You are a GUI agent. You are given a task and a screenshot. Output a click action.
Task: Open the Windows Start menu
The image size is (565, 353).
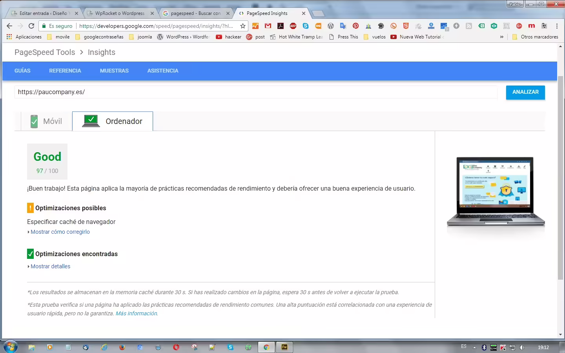pyautogui.click(x=10, y=347)
